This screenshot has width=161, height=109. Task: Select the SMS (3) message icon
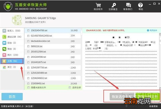(4, 43)
